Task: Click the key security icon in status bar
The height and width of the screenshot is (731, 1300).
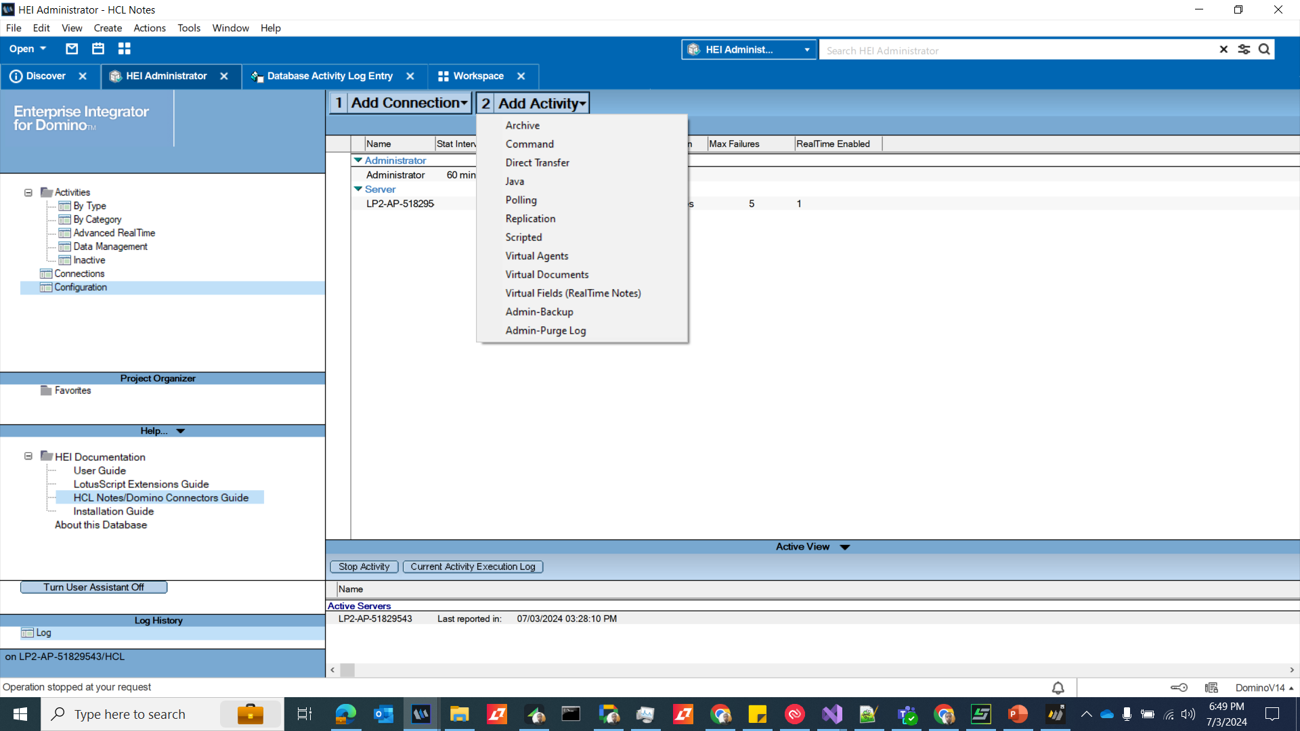Action: (1179, 688)
